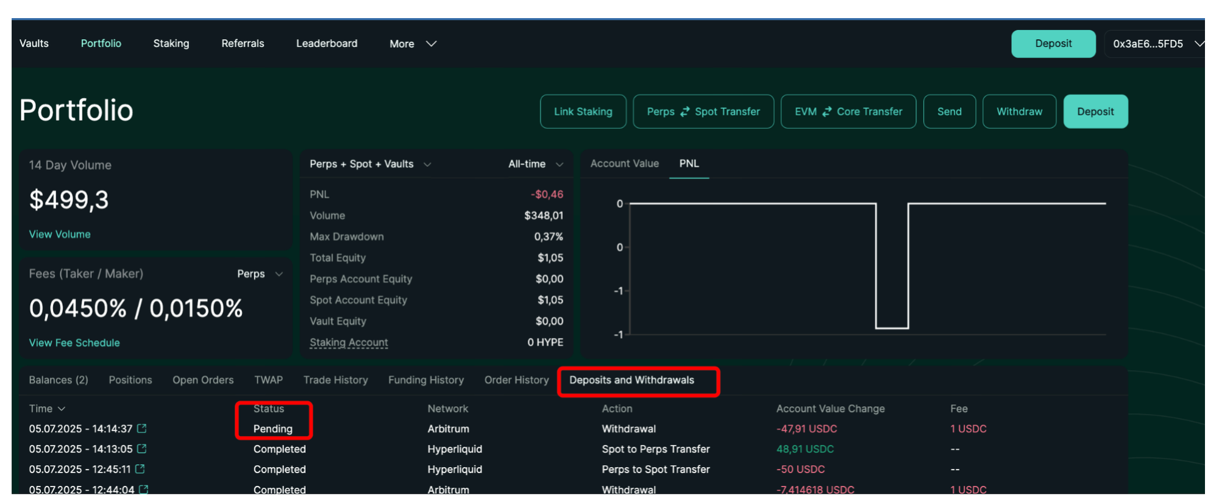Screen dimensions: 1219x503
Task: Click the Staking Account label
Action: coord(349,342)
